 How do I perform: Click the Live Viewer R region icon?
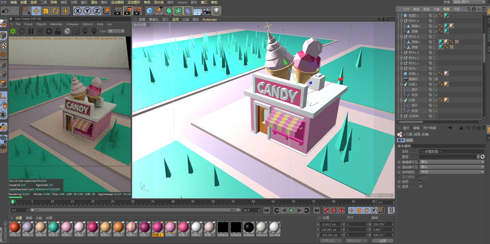[x=40, y=31]
